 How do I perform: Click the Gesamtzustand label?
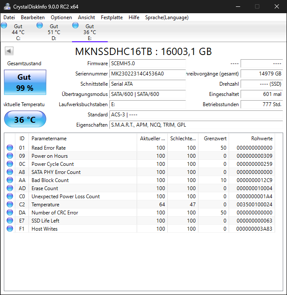24,64
